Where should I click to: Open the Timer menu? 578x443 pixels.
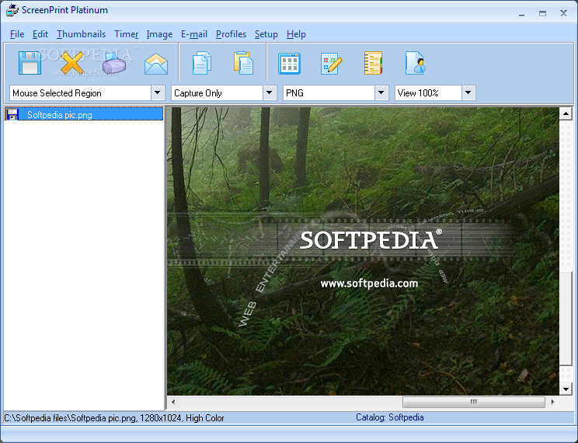127,34
